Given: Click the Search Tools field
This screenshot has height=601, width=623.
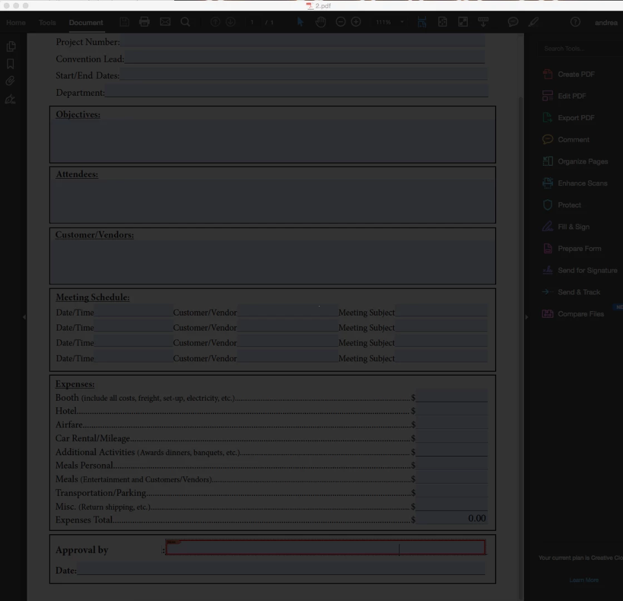Looking at the screenshot, I should [x=581, y=48].
